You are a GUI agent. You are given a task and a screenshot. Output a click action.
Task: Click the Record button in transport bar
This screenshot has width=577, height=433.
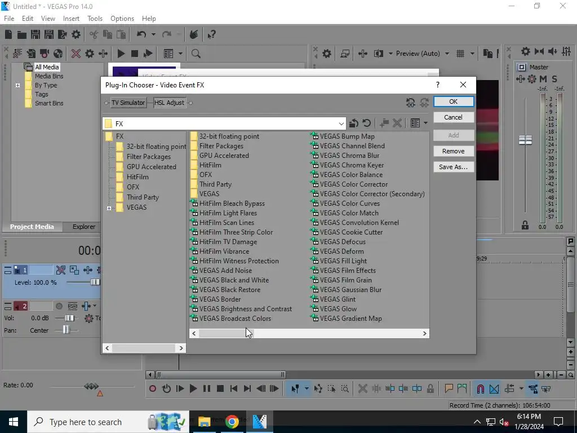click(153, 389)
